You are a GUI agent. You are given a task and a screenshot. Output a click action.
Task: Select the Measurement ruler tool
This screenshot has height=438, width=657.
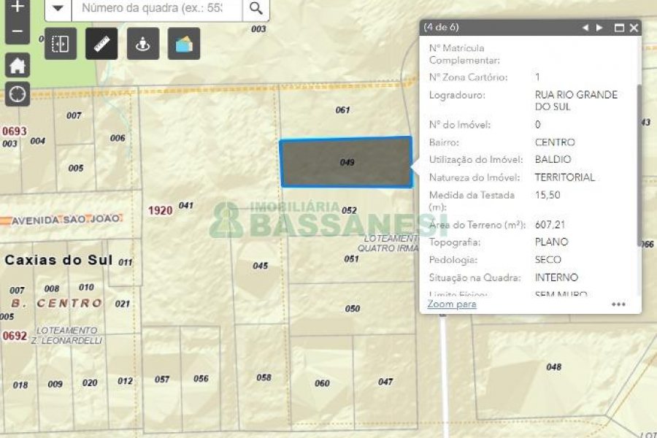coord(101,44)
